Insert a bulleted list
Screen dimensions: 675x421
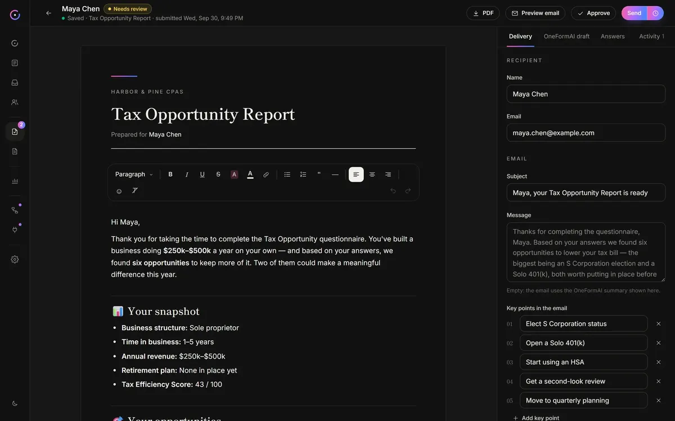pos(287,175)
